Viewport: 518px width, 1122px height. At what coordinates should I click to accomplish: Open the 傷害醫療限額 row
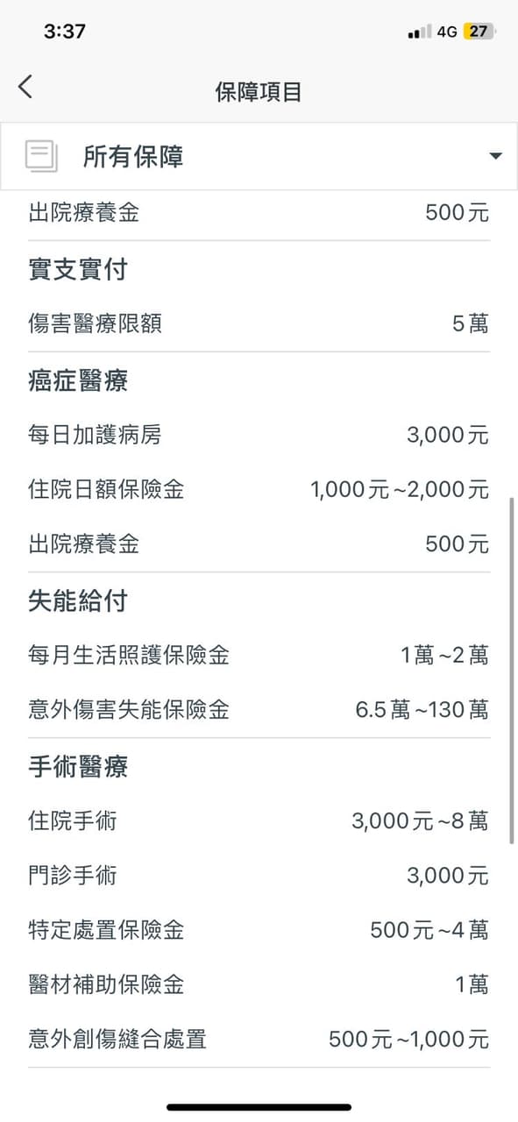click(x=259, y=324)
